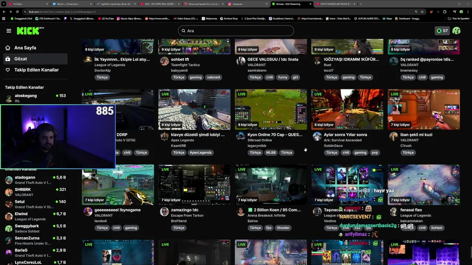Click balcanistaken streamer avatar
This screenshot has height=265, width=472.
(x=394, y=212)
